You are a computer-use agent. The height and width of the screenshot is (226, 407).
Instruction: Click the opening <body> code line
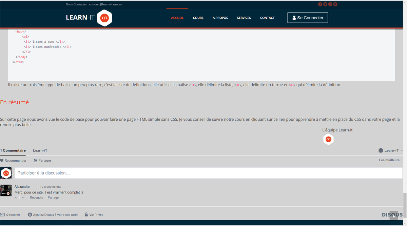tap(20, 32)
